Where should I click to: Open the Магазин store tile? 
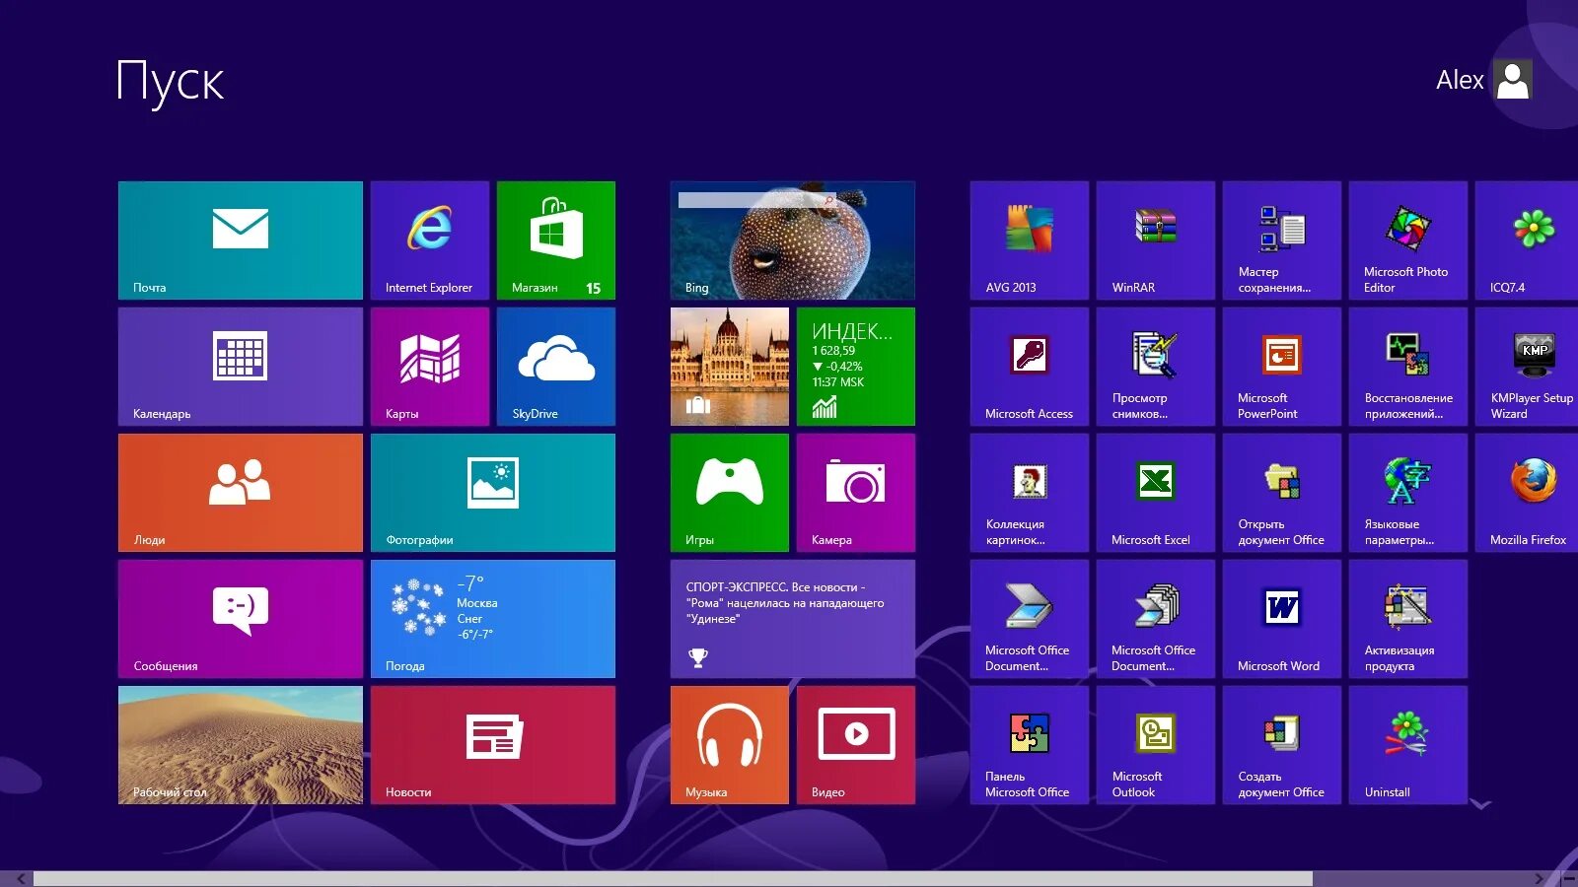[556, 240]
